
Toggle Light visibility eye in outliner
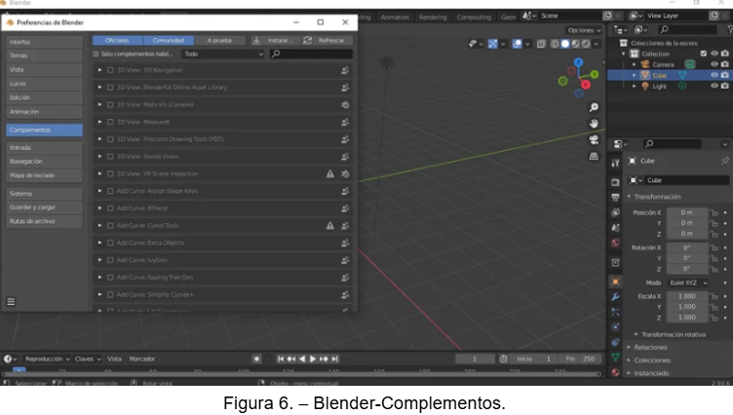pyautogui.click(x=714, y=86)
